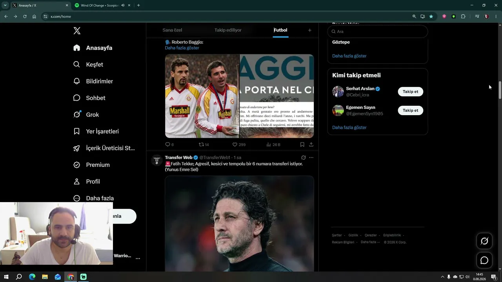Open the Şartlar footer link
Viewport: 502px width, 282px height.
pos(336,235)
